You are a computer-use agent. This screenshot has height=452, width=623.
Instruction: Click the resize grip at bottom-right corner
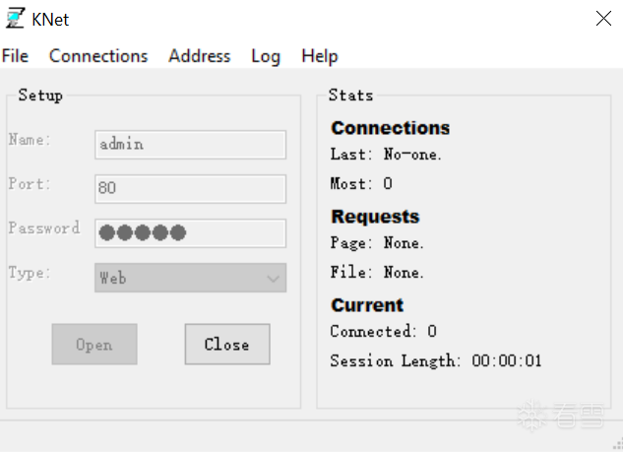coord(616,445)
